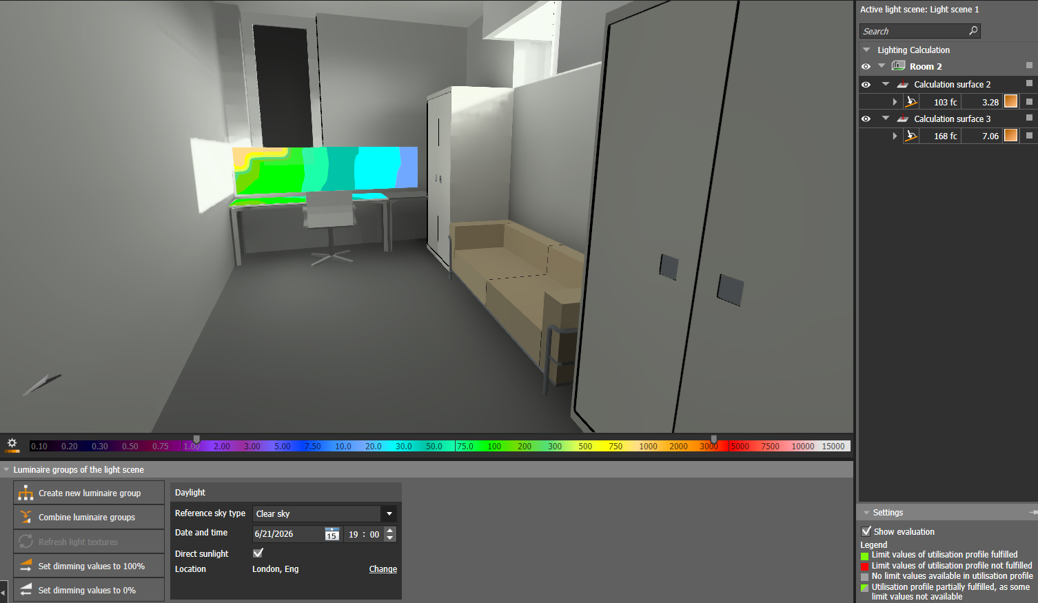Viewport: 1038px width, 603px height.
Task: Click the Calculation surface 3 plane icon
Action: 902,119
